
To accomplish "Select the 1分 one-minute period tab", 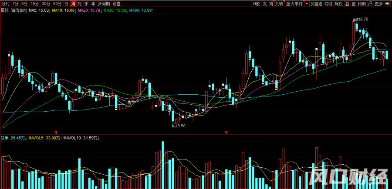I will (16, 3).
